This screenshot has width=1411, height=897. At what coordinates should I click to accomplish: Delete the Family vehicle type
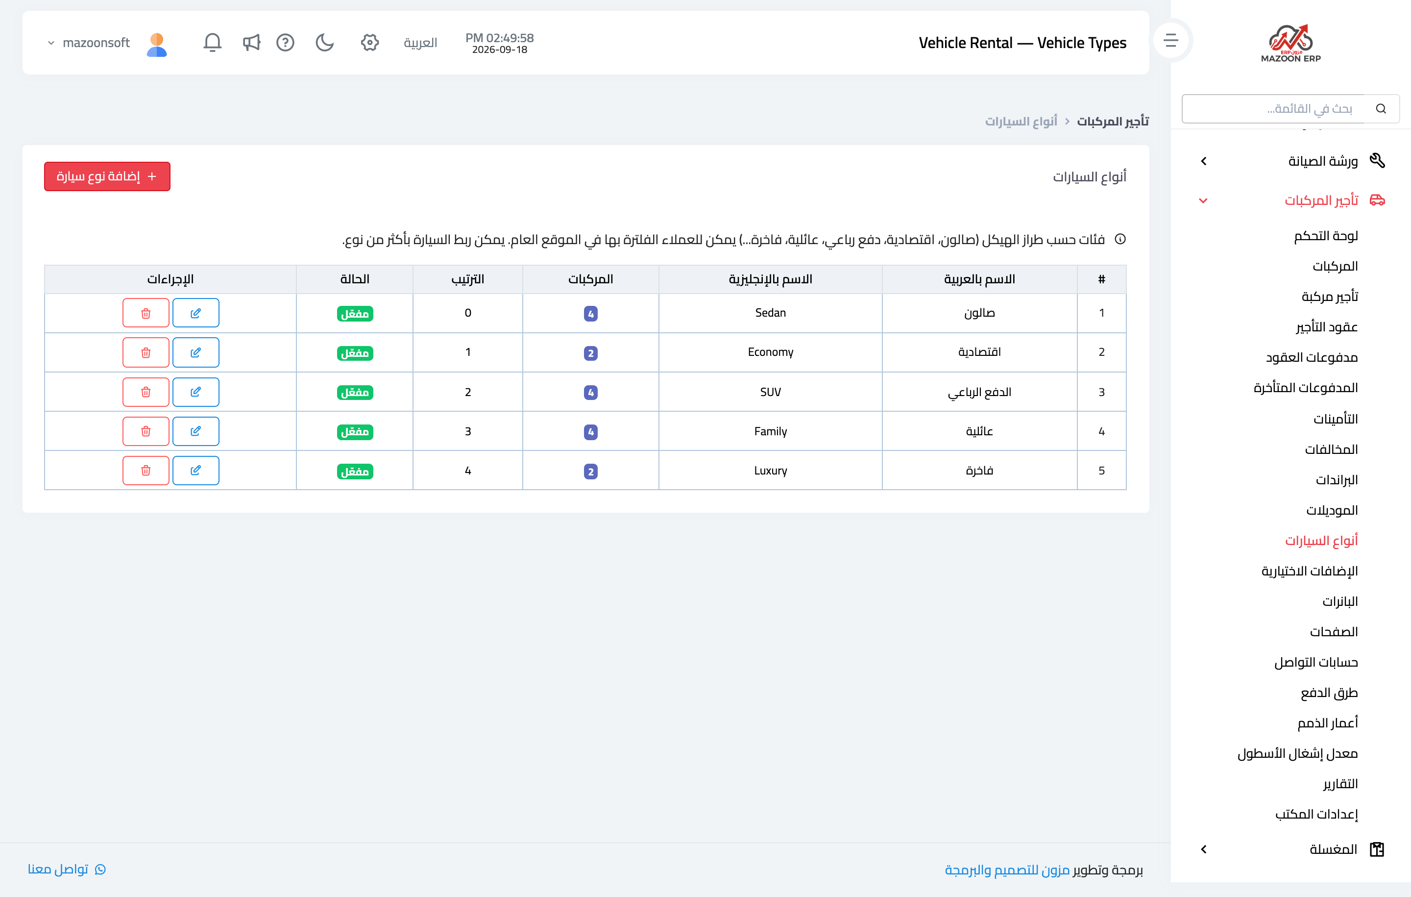pyautogui.click(x=146, y=431)
